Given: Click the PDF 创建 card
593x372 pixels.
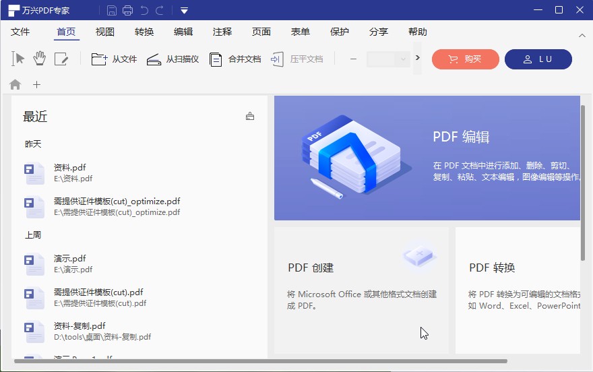Looking at the screenshot, I should [x=361, y=290].
